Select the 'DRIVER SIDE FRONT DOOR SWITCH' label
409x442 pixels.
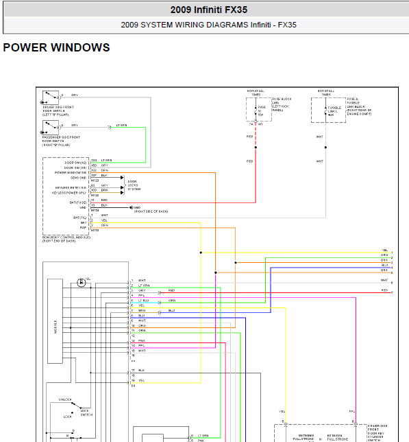click(58, 110)
